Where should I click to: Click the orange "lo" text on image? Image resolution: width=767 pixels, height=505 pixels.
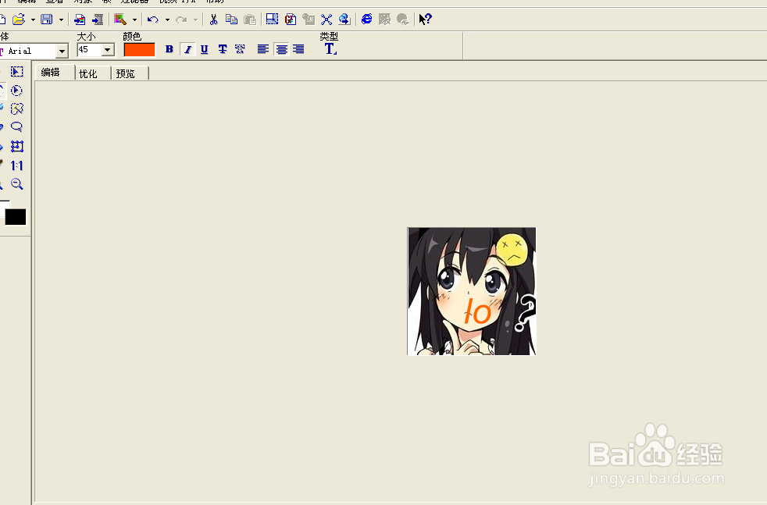click(x=477, y=311)
